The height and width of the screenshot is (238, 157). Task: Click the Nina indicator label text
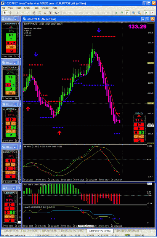point(39,207)
